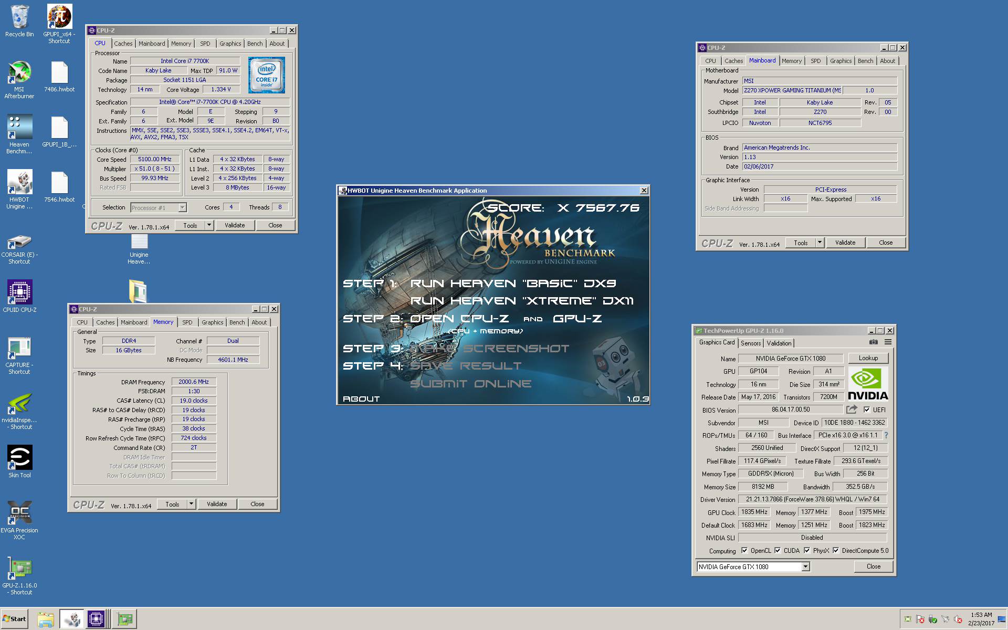Select the 7486.hwbot file icon

pos(59,77)
